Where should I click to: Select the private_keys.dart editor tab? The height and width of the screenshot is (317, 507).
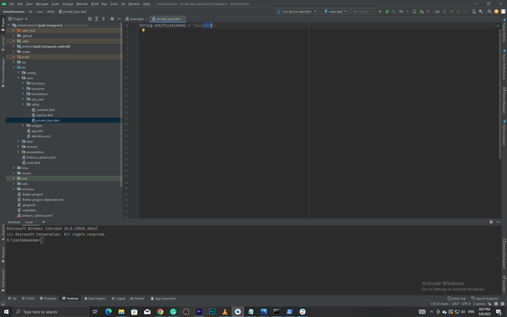tap(168, 19)
